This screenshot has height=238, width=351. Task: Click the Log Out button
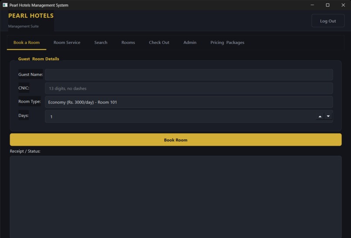[x=328, y=21]
